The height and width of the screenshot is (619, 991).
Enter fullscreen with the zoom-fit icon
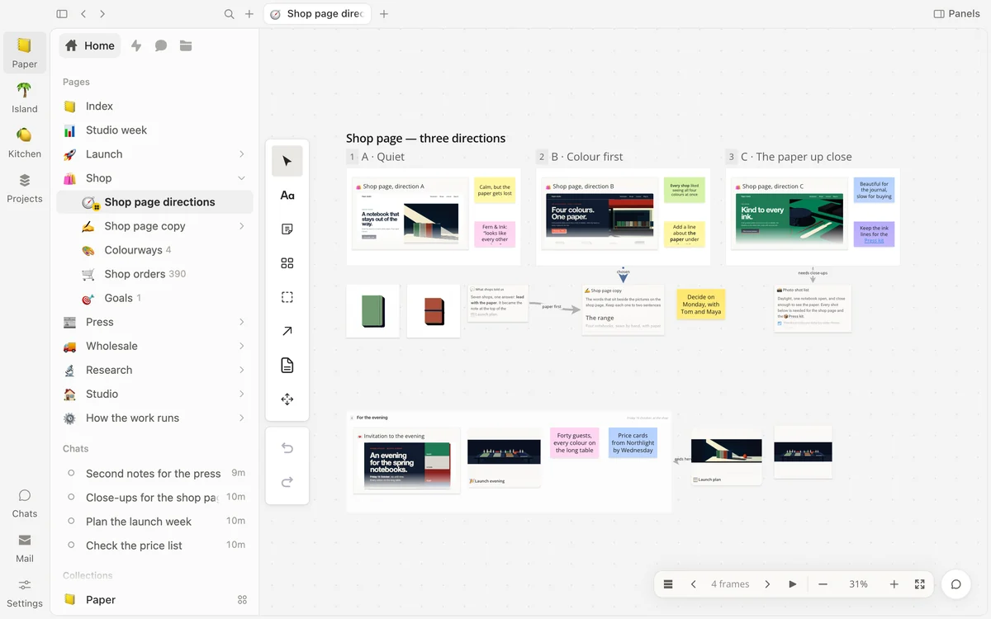(x=919, y=584)
